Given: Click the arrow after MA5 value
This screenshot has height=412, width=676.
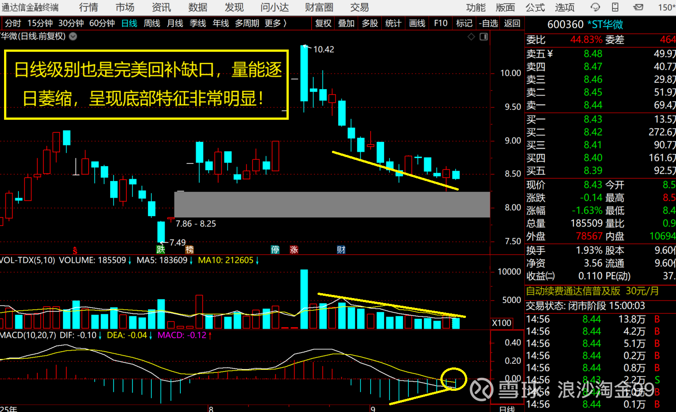Looking at the screenshot, I should tap(191, 260).
